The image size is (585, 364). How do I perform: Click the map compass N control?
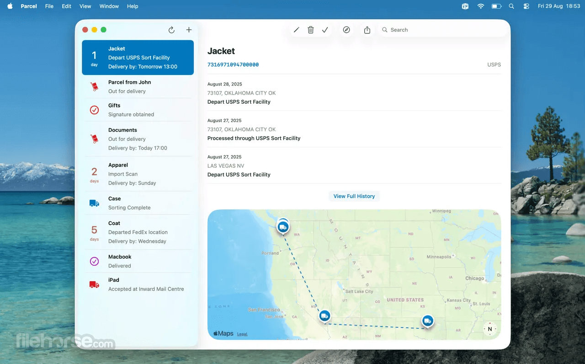tap(489, 329)
